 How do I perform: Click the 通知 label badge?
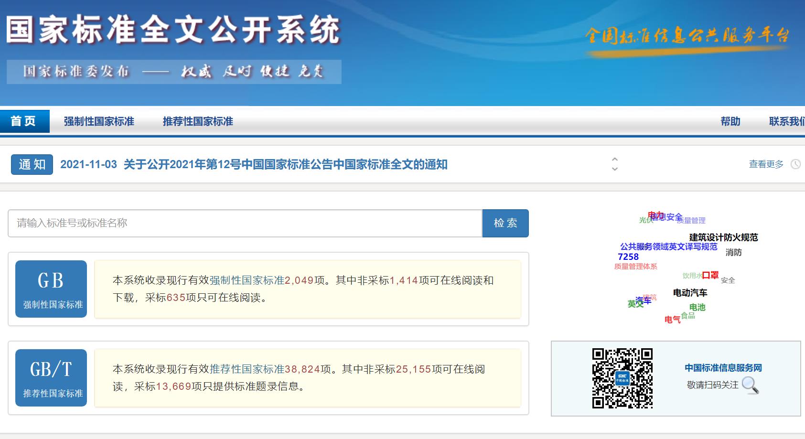point(32,164)
